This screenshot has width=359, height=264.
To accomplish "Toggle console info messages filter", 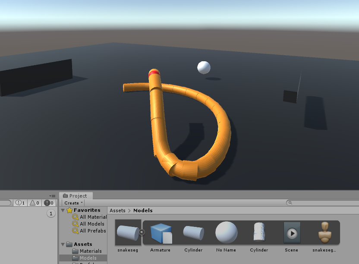I will [x=20, y=203].
